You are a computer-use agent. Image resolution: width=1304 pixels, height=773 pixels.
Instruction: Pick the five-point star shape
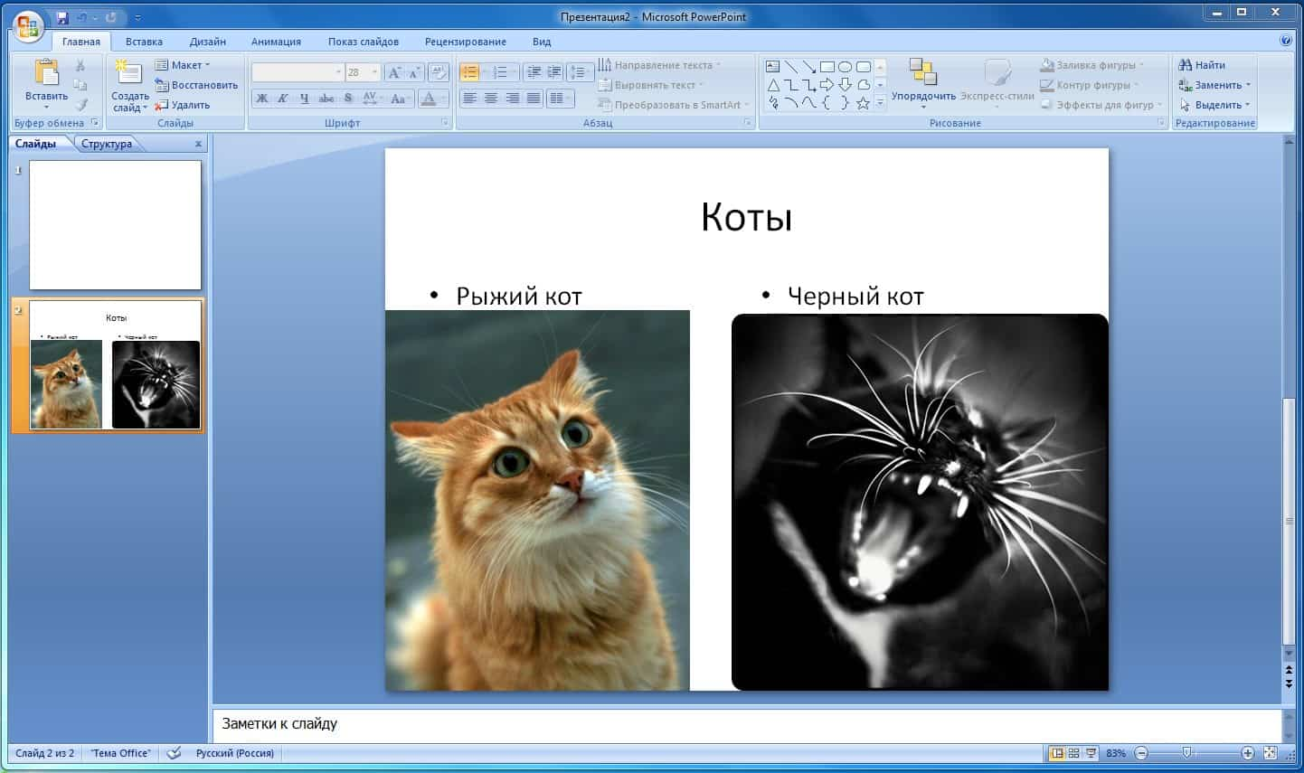(x=863, y=103)
